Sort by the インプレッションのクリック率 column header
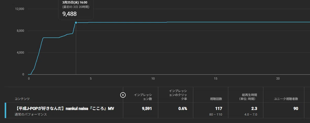This screenshot has height=123, width=310. (x=178, y=95)
